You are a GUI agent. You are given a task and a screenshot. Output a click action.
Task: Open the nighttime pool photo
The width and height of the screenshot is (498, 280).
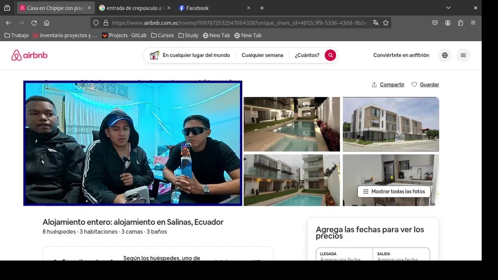(292, 124)
